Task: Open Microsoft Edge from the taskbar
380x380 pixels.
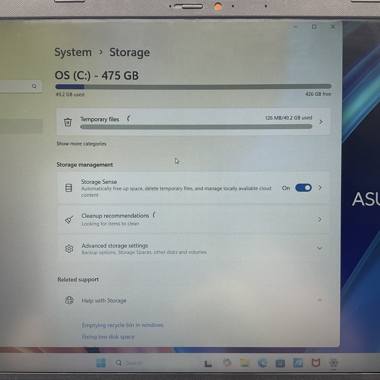Action: (263, 363)
